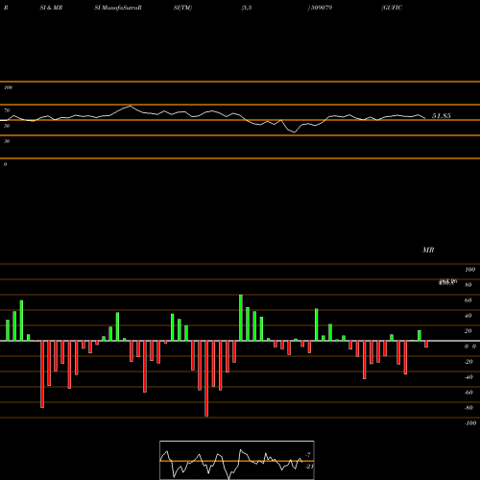
Task: Click the 'SI & MR' header text
Action: point(51,8)
